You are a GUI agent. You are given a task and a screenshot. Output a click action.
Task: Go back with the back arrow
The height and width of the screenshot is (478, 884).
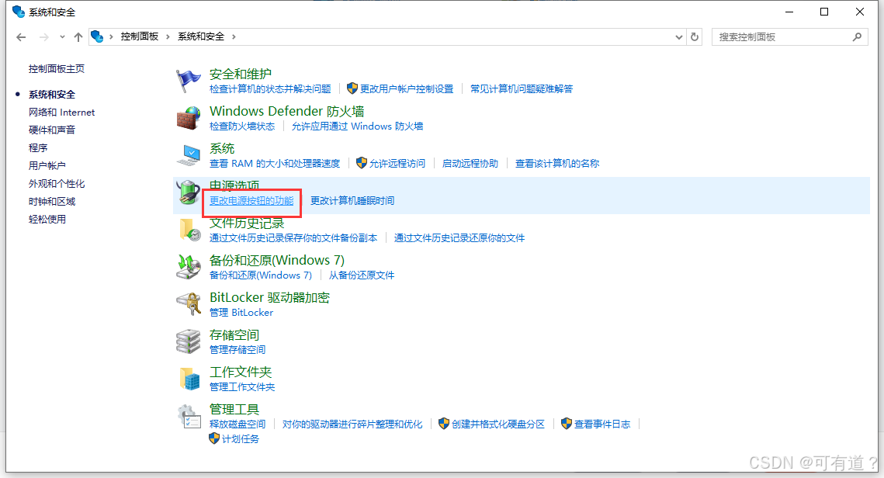(x=22, y=37)
